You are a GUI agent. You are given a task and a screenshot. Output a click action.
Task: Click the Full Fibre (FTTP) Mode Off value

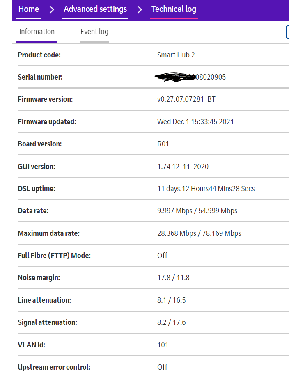162,256
